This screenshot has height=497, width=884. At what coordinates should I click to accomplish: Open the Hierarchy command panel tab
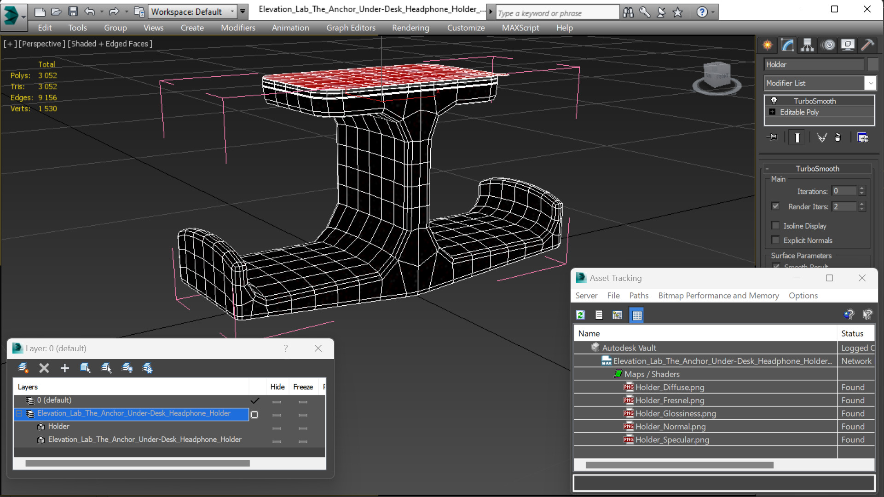pos(807,45)
